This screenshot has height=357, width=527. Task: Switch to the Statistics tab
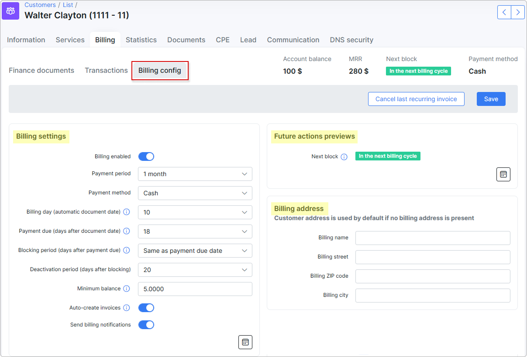coord(141,40)
